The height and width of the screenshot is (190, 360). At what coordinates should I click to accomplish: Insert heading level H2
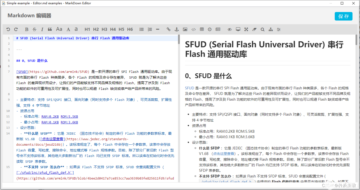pyautogui.click(x=96, y=29)
